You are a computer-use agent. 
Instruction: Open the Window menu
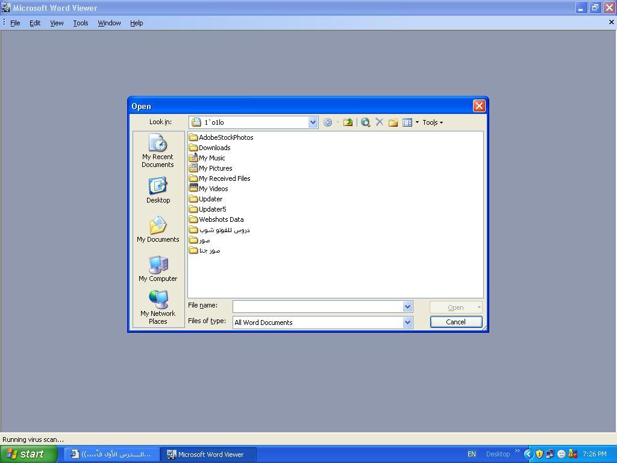click(109, 23)
